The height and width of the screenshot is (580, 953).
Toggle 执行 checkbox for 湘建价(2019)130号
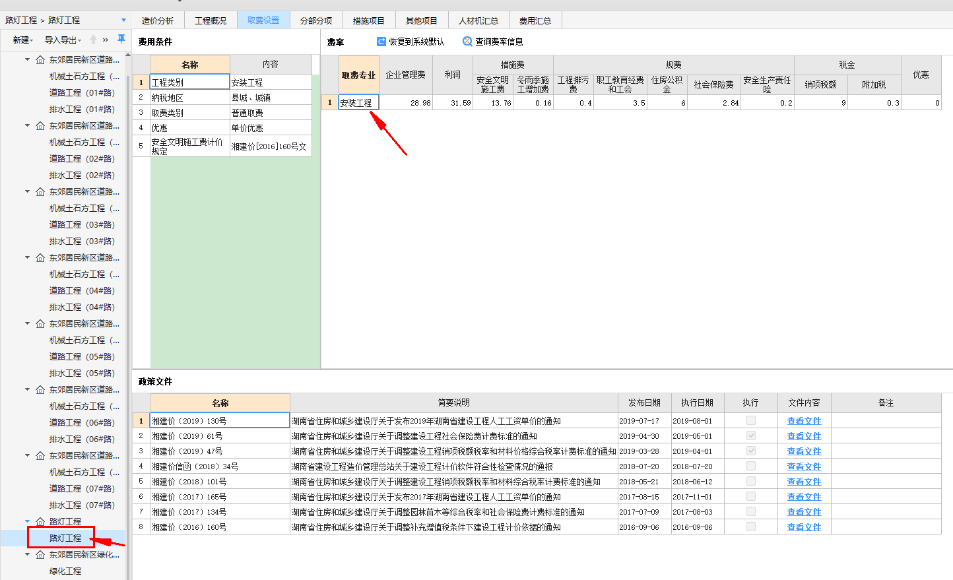point(751,420)
